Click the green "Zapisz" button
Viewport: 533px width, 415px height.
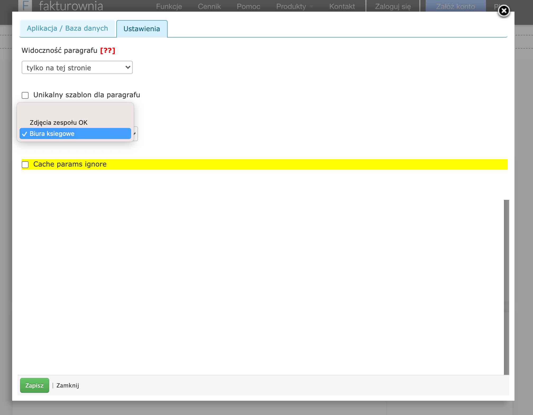(34, 385)
